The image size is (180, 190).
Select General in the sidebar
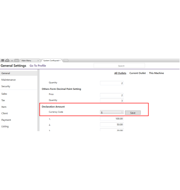click(18, 73)
